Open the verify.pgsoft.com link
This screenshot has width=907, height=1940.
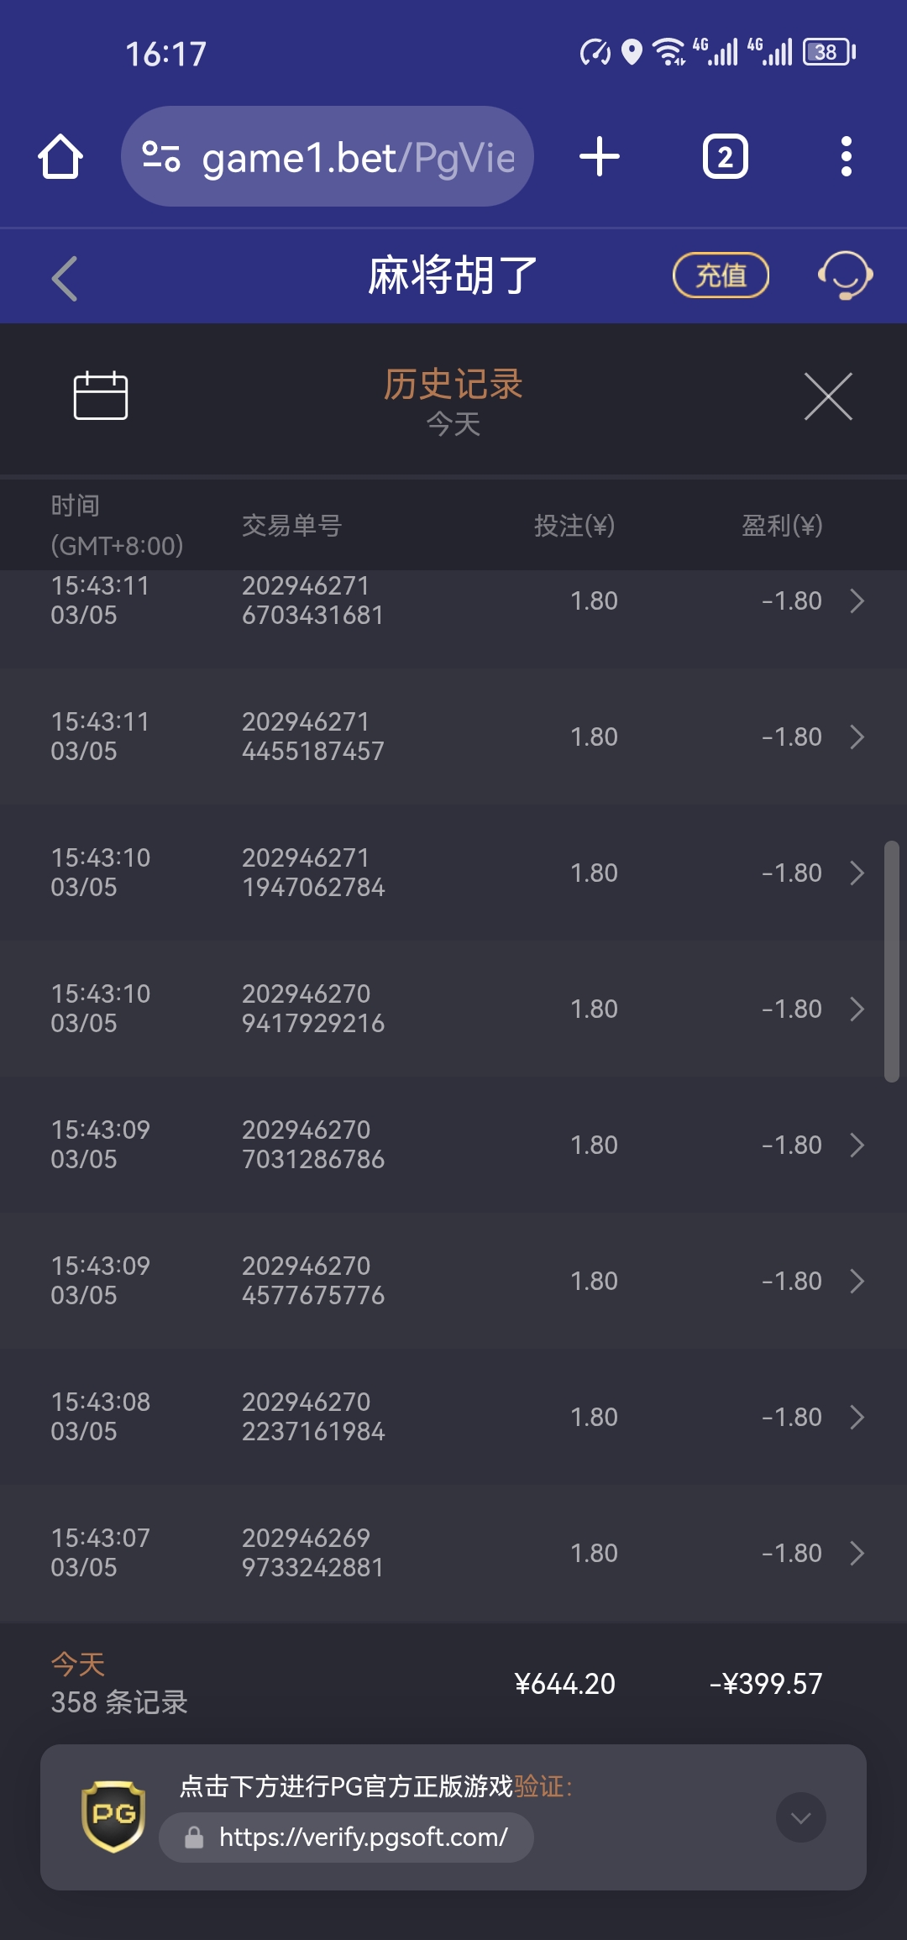pyautogui.click(x=363, y=1837)
